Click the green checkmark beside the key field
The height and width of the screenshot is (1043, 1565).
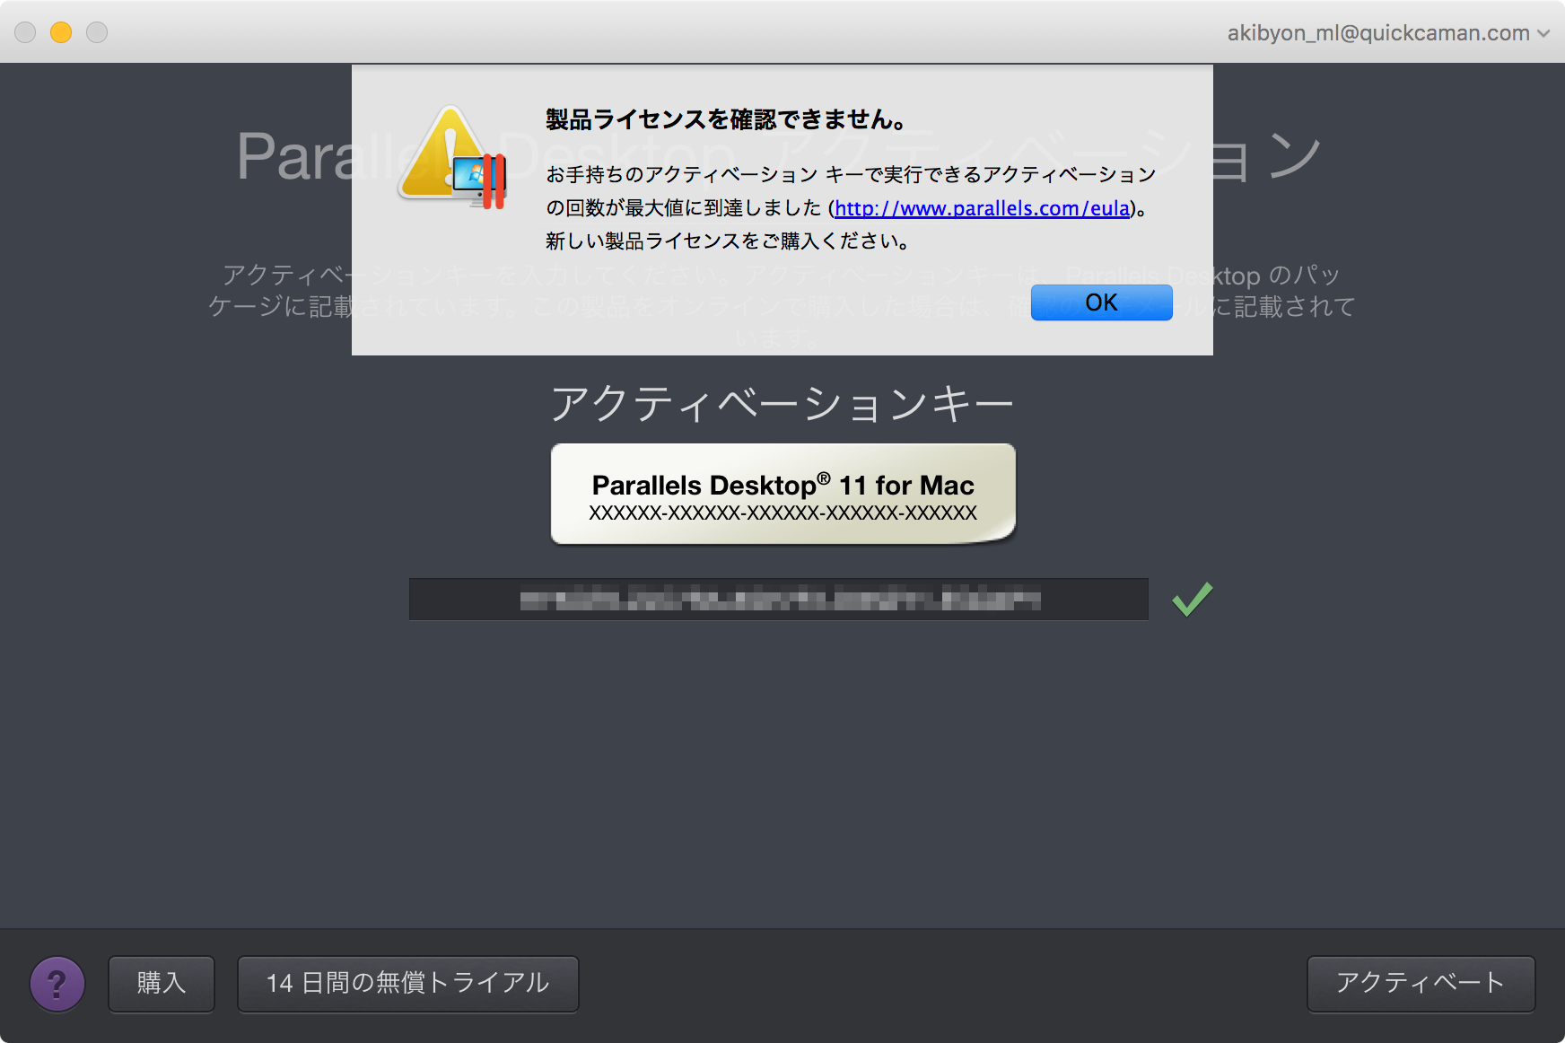tap(1193, 599)
